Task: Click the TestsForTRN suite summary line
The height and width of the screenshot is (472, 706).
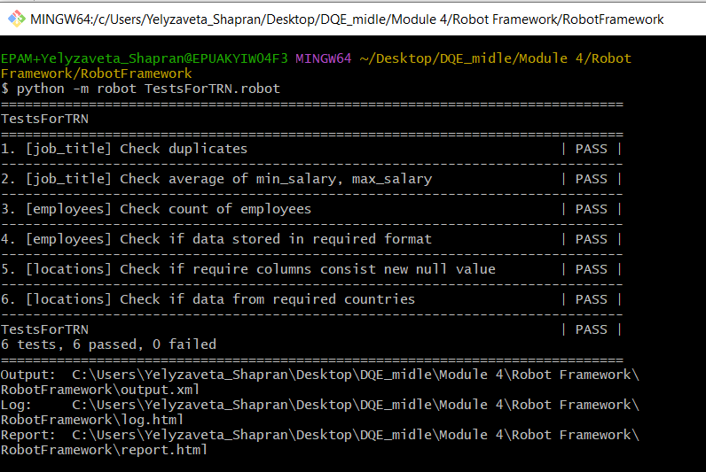Action: [44, 329]
